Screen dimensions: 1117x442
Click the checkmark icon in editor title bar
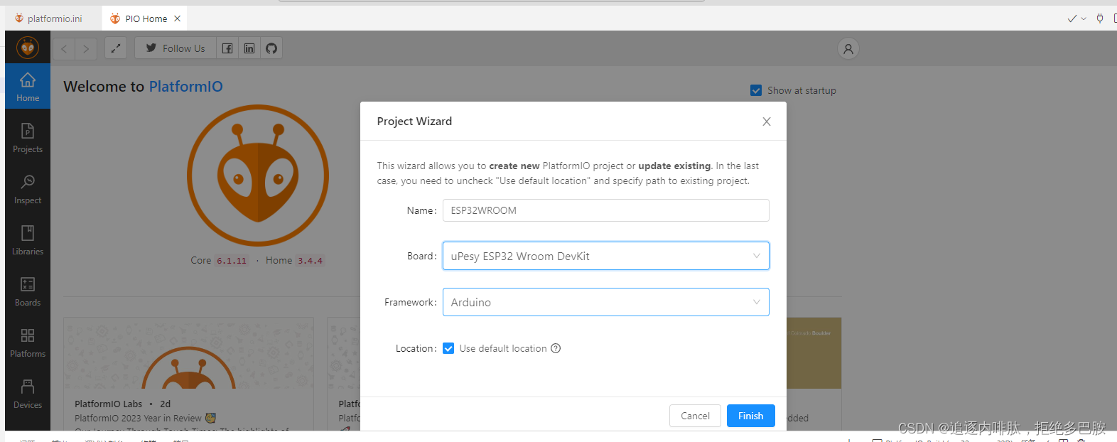click(x=1072, y=18)
